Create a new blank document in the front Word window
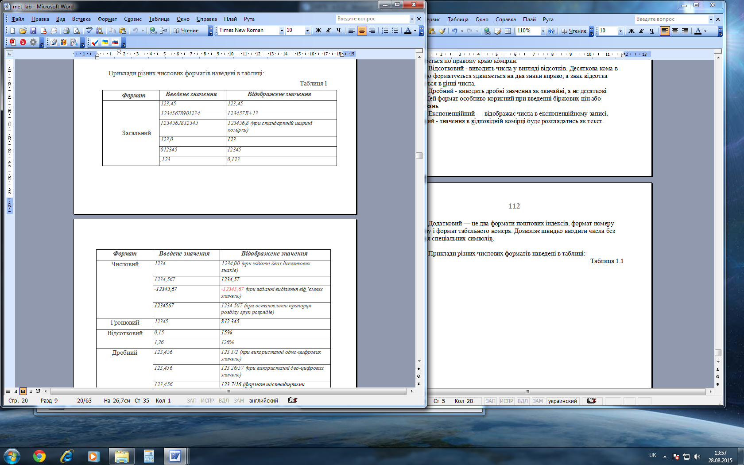The width and height of the screenshot is (744, 465). pos(12,31)
